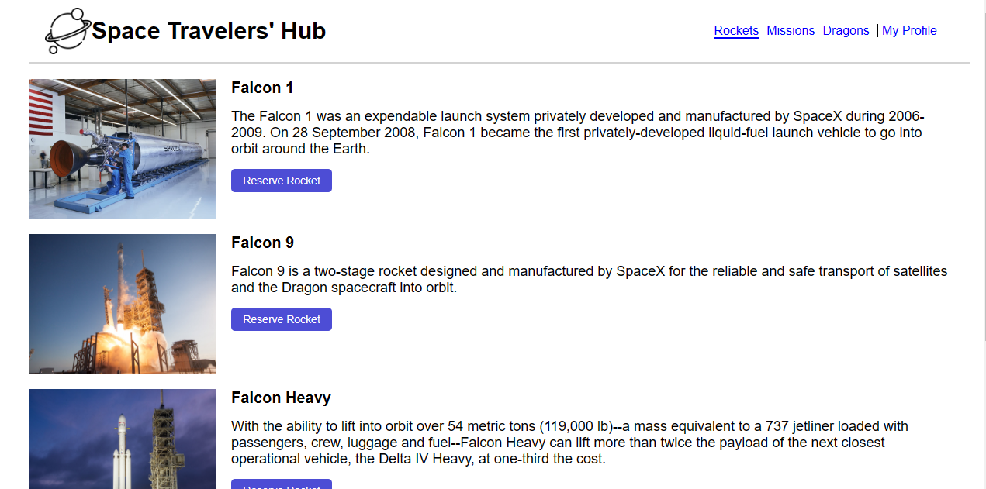Navigate to My Profile

point(909,31)
